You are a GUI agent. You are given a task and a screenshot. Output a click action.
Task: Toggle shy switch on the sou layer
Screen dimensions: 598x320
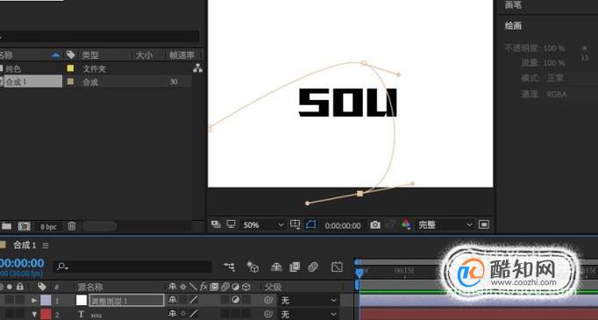click(173, 314)
